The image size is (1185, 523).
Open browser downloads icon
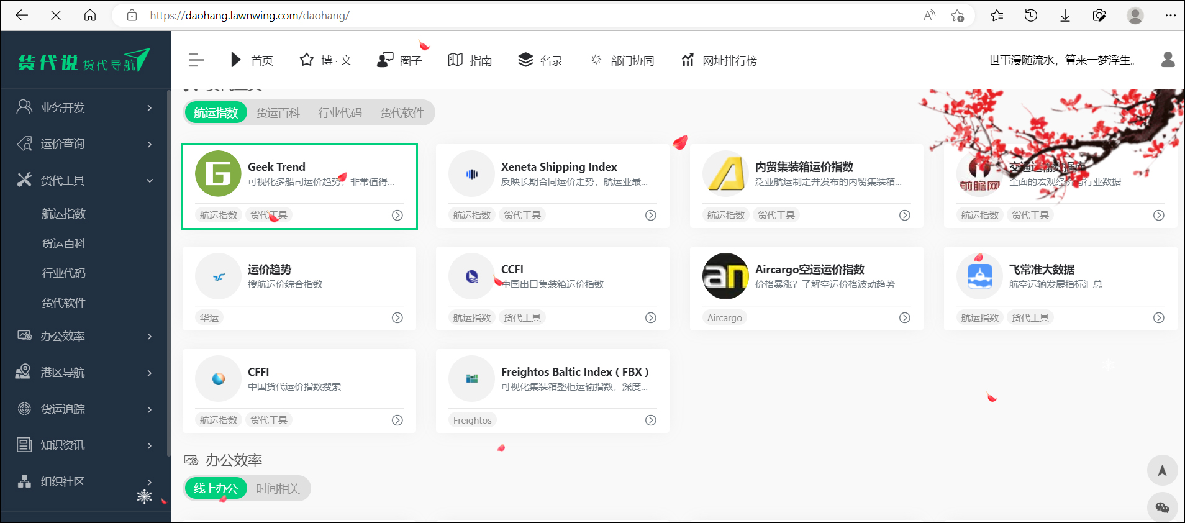click(x=1065, y=16)
